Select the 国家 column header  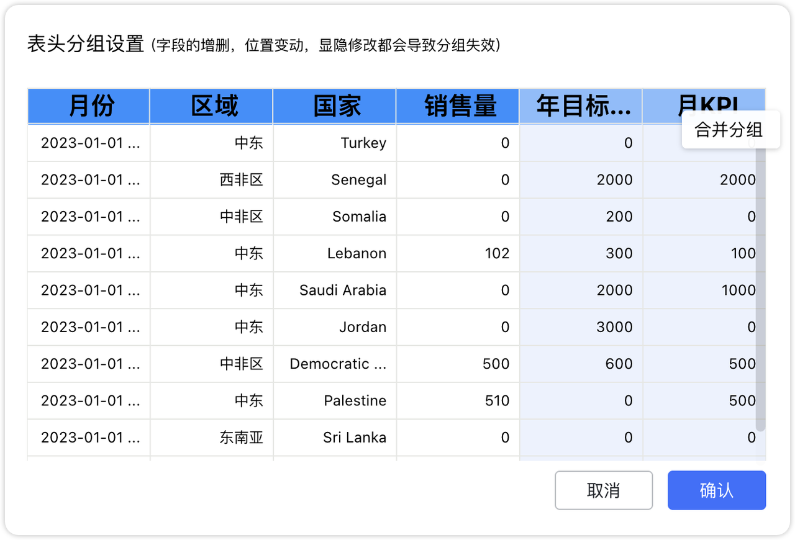(335, 106)
